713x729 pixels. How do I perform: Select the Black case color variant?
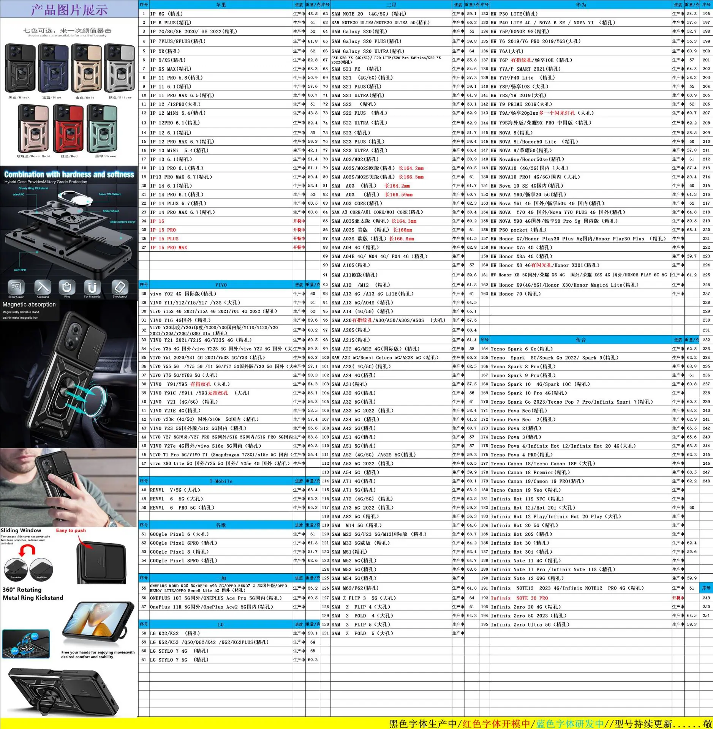[20, 68]
